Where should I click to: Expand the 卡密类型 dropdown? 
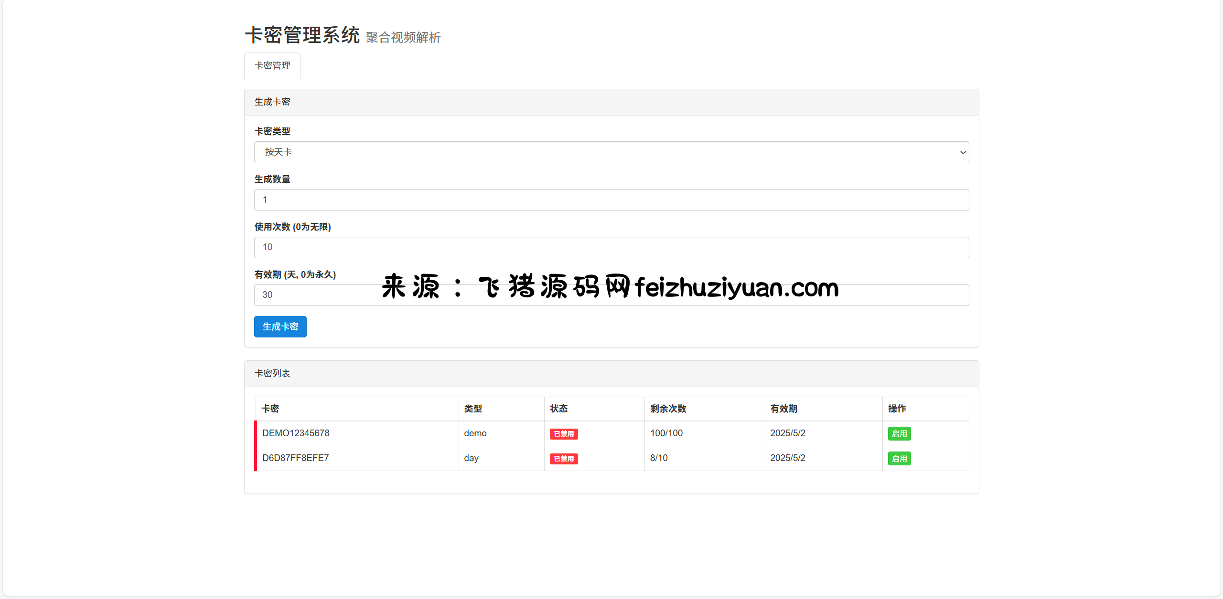(611, 152)
